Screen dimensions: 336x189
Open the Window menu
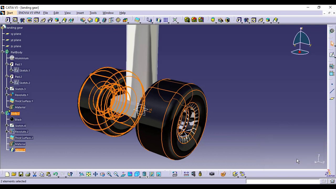pos(108,13)
